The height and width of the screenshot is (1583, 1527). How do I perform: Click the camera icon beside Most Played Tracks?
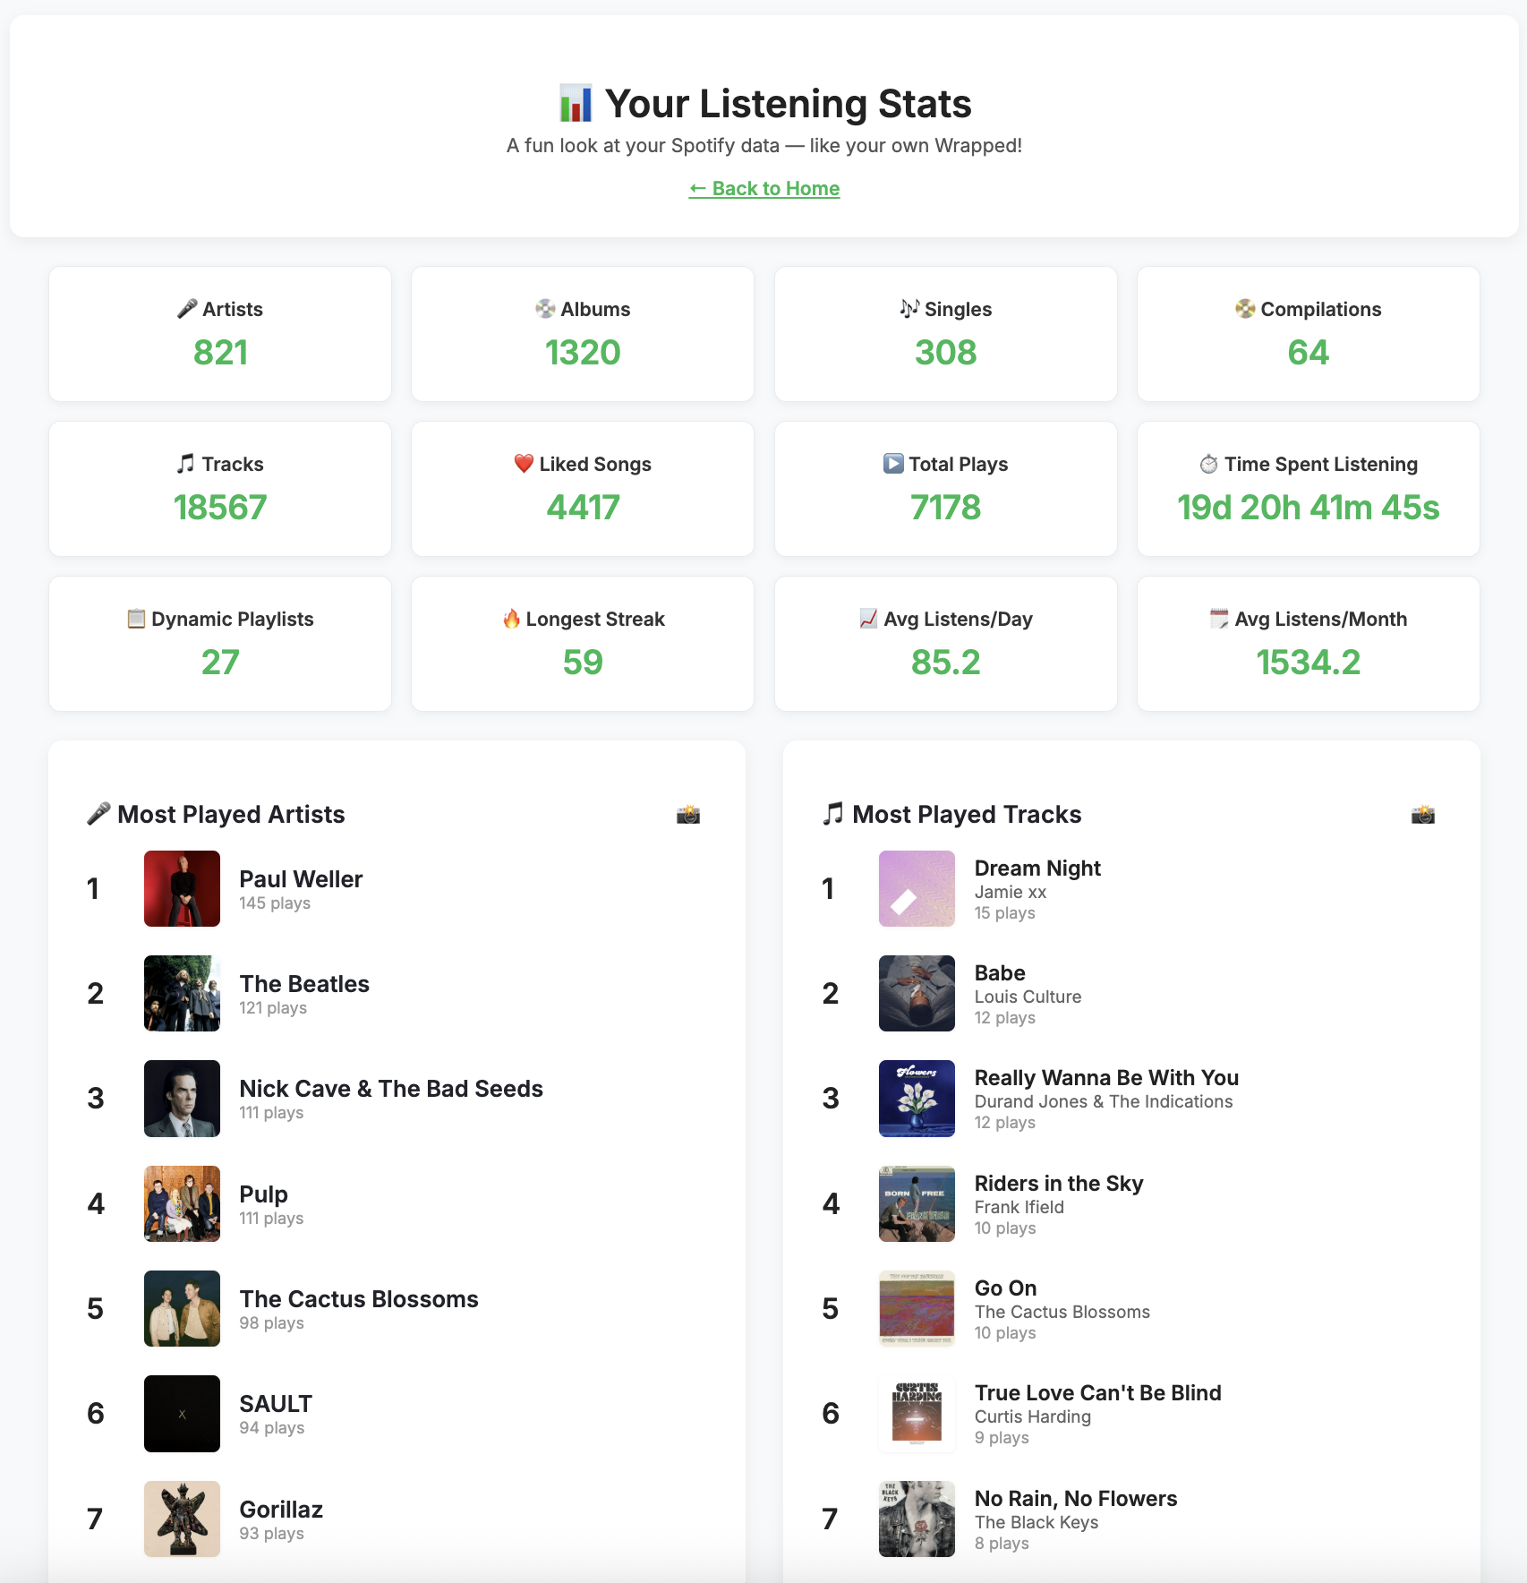coord(1424,814)
